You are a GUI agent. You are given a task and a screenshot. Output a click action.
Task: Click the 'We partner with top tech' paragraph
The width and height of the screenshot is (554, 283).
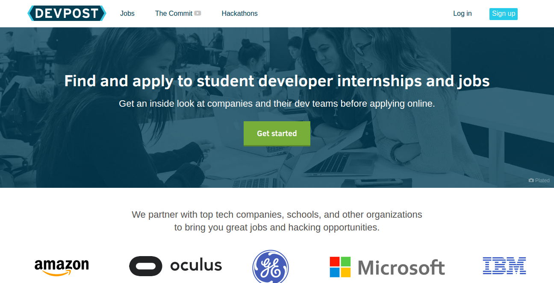pos(277,221)
